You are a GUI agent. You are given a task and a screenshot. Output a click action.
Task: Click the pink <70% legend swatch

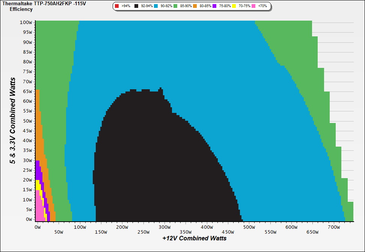tap(253, 6)
